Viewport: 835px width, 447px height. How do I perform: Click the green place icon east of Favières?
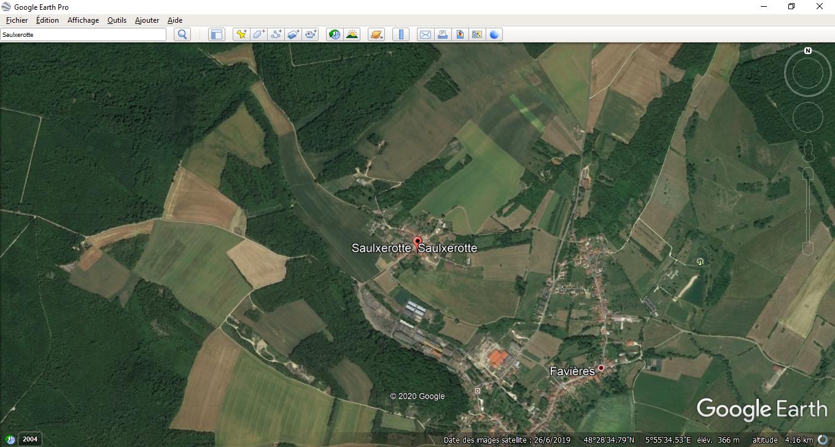coord(699,262)
